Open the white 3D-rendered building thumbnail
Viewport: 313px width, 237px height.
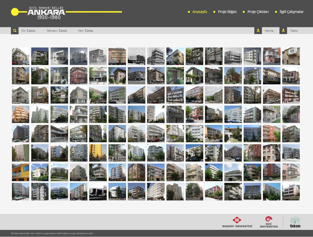pyautogui.click(x=59, y=56)
